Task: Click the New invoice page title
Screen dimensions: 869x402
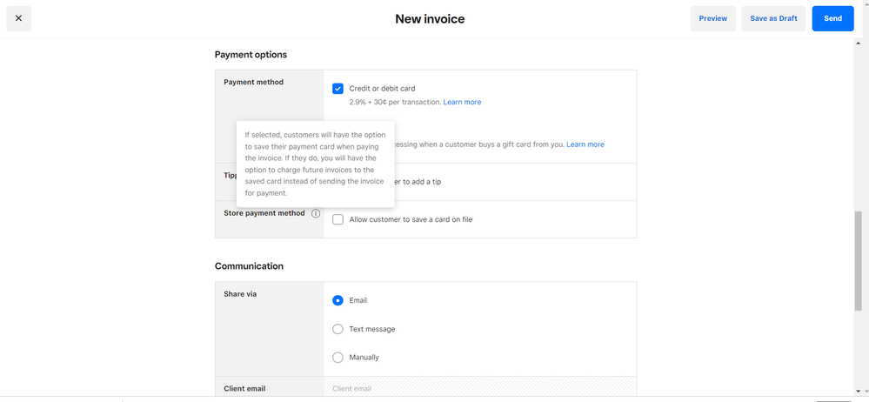Action: click(430, 19)
